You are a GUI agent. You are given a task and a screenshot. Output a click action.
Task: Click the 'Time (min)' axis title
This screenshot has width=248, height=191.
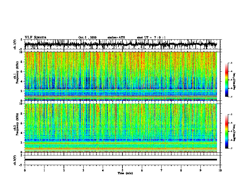pyautogui.click(x=125, y=173)
